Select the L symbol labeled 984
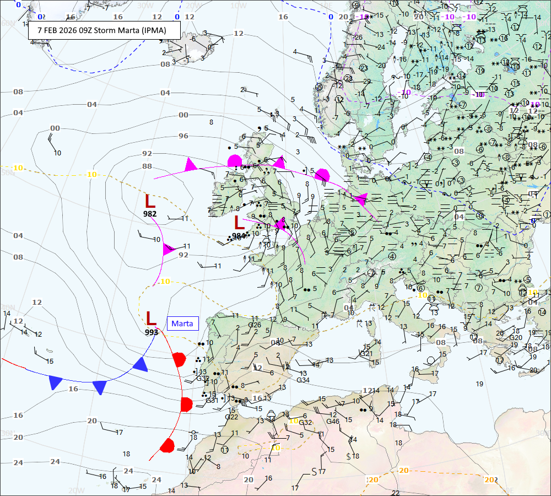 [x=239, y=223]
